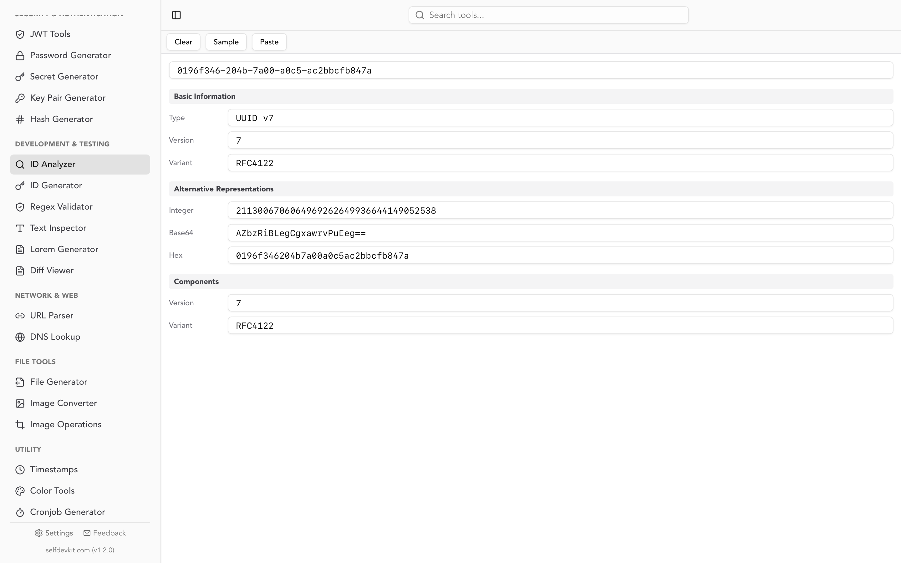This screenshot has height=563, width=901.
Task: Switch to Text Inspector
Action: (x=80, y=228)
